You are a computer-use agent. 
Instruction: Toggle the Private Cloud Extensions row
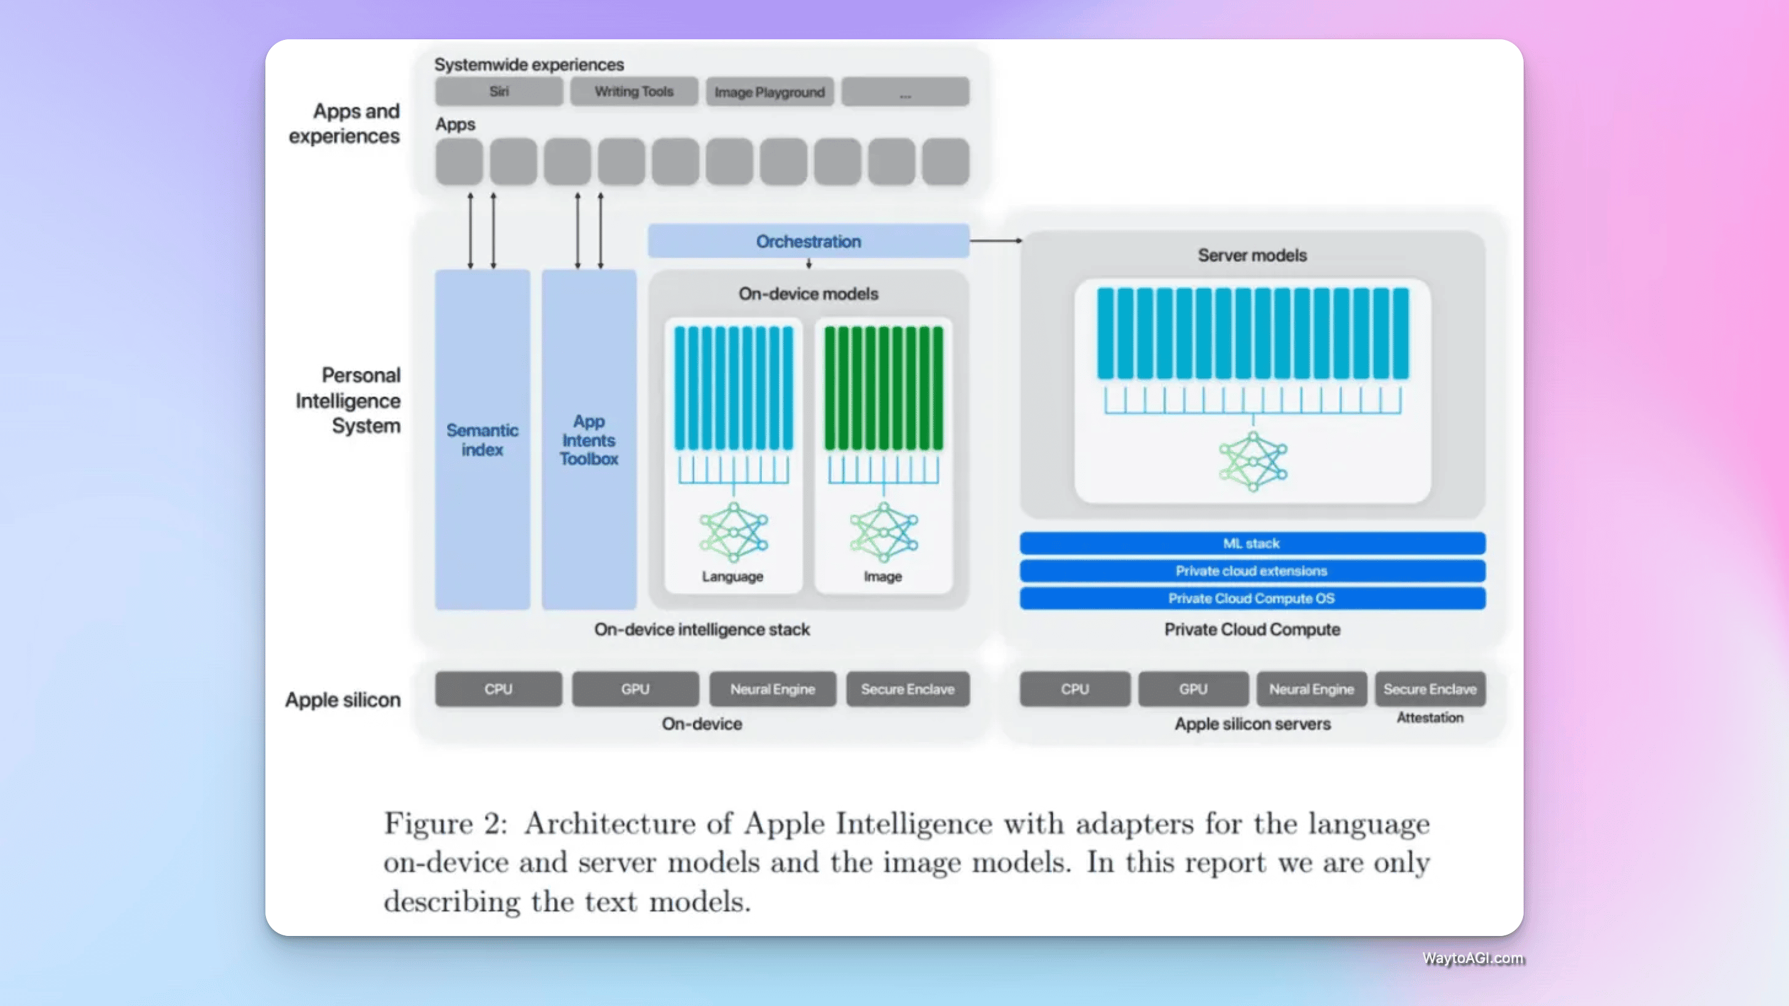pos(1252,571)
